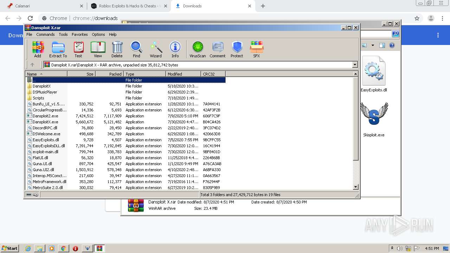Go up one folder level arrow
450x253 pixels.
(32, 65)
